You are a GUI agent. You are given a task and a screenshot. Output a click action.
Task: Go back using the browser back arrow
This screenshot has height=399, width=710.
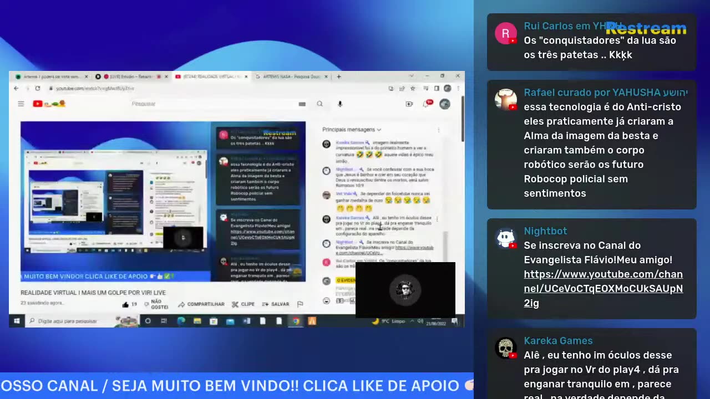[x=16, y=88]
